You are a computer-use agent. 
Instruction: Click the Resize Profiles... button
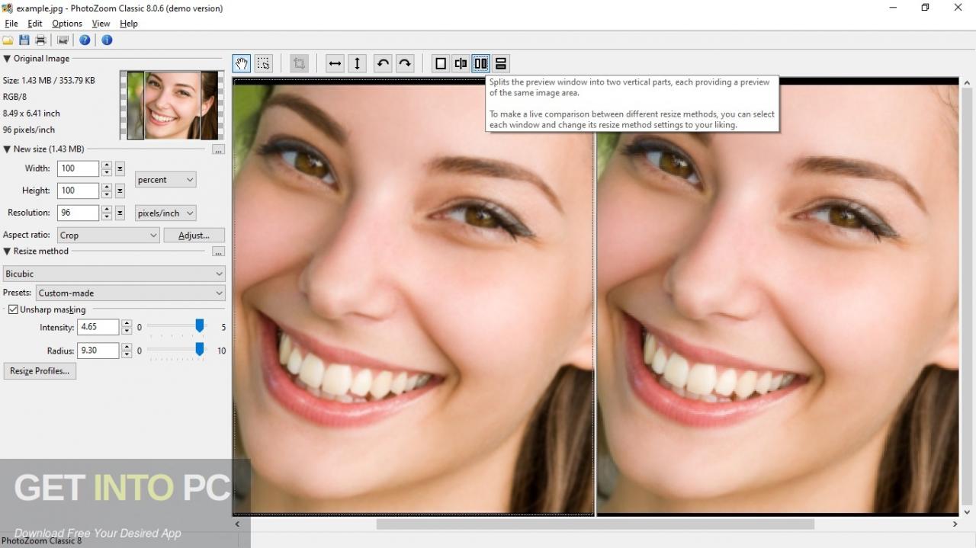(x=40, y=371)
